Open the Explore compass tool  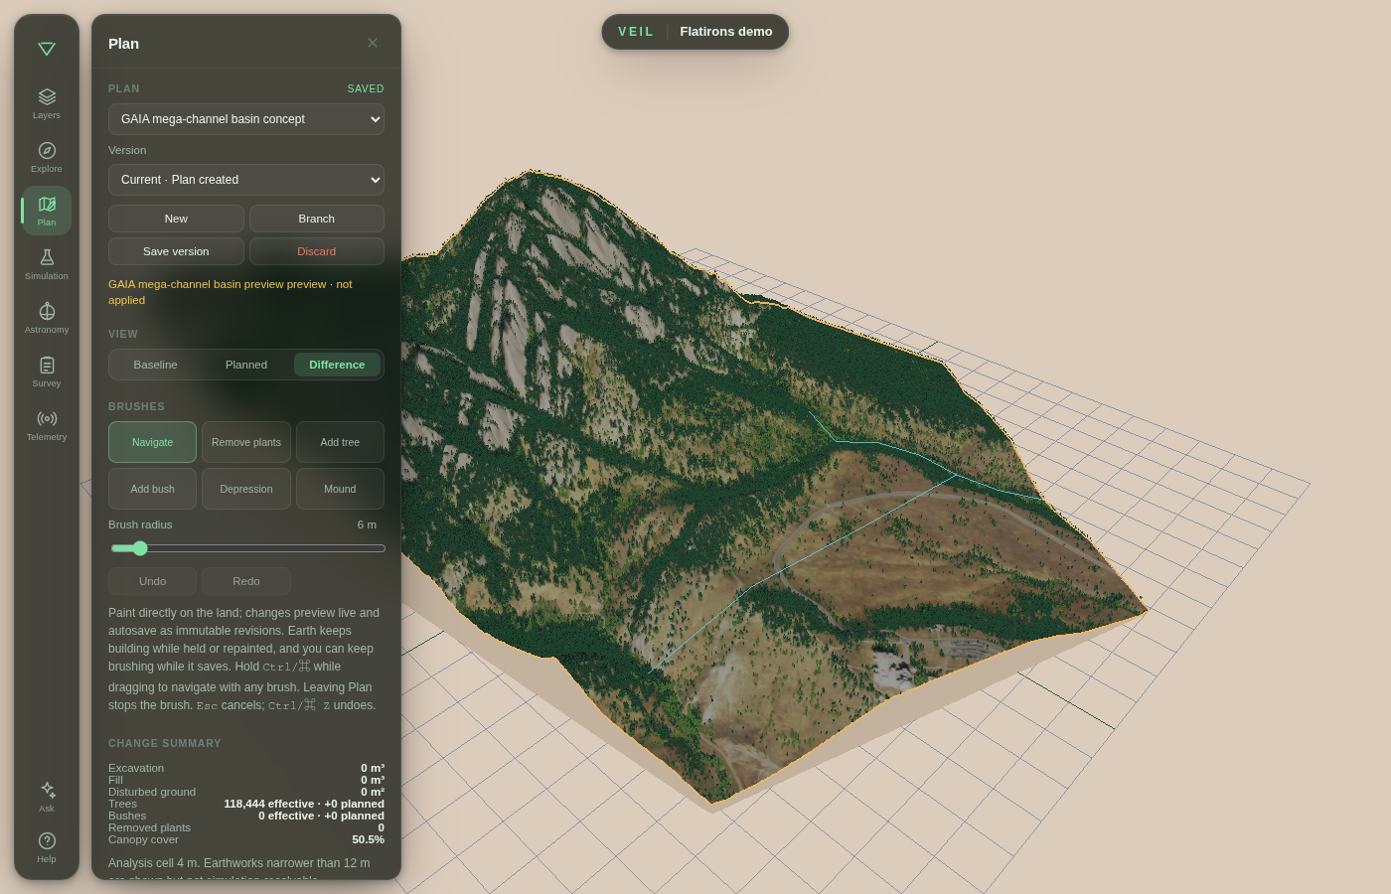47,157
